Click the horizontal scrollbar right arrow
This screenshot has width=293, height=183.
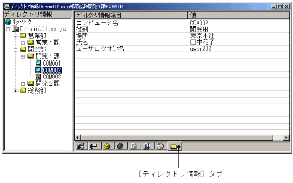coord(286,138)
